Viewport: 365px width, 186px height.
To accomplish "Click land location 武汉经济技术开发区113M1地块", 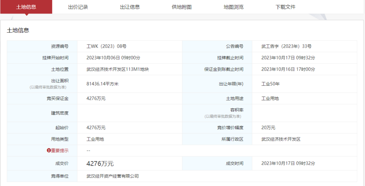I will click(x=118, y=69).
